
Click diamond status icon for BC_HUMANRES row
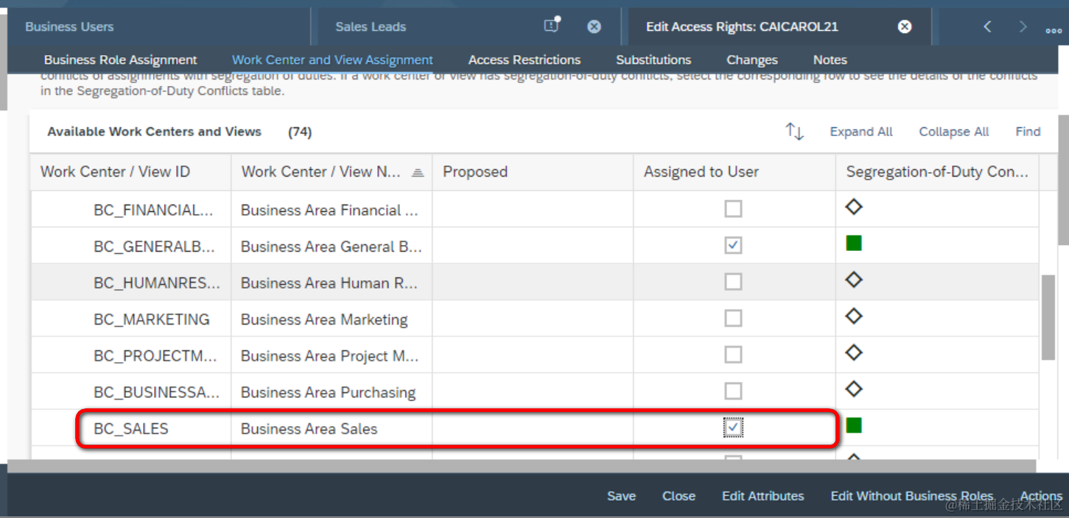pyautogui.click(x=854, y=280)
